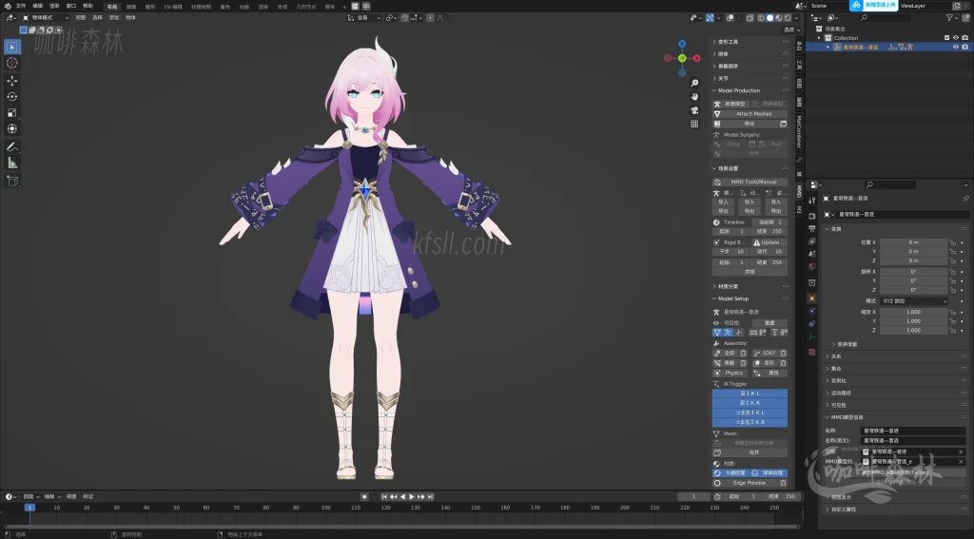Click frame 100 on timeline ruler
974x539 pixels.
point(325,508)
